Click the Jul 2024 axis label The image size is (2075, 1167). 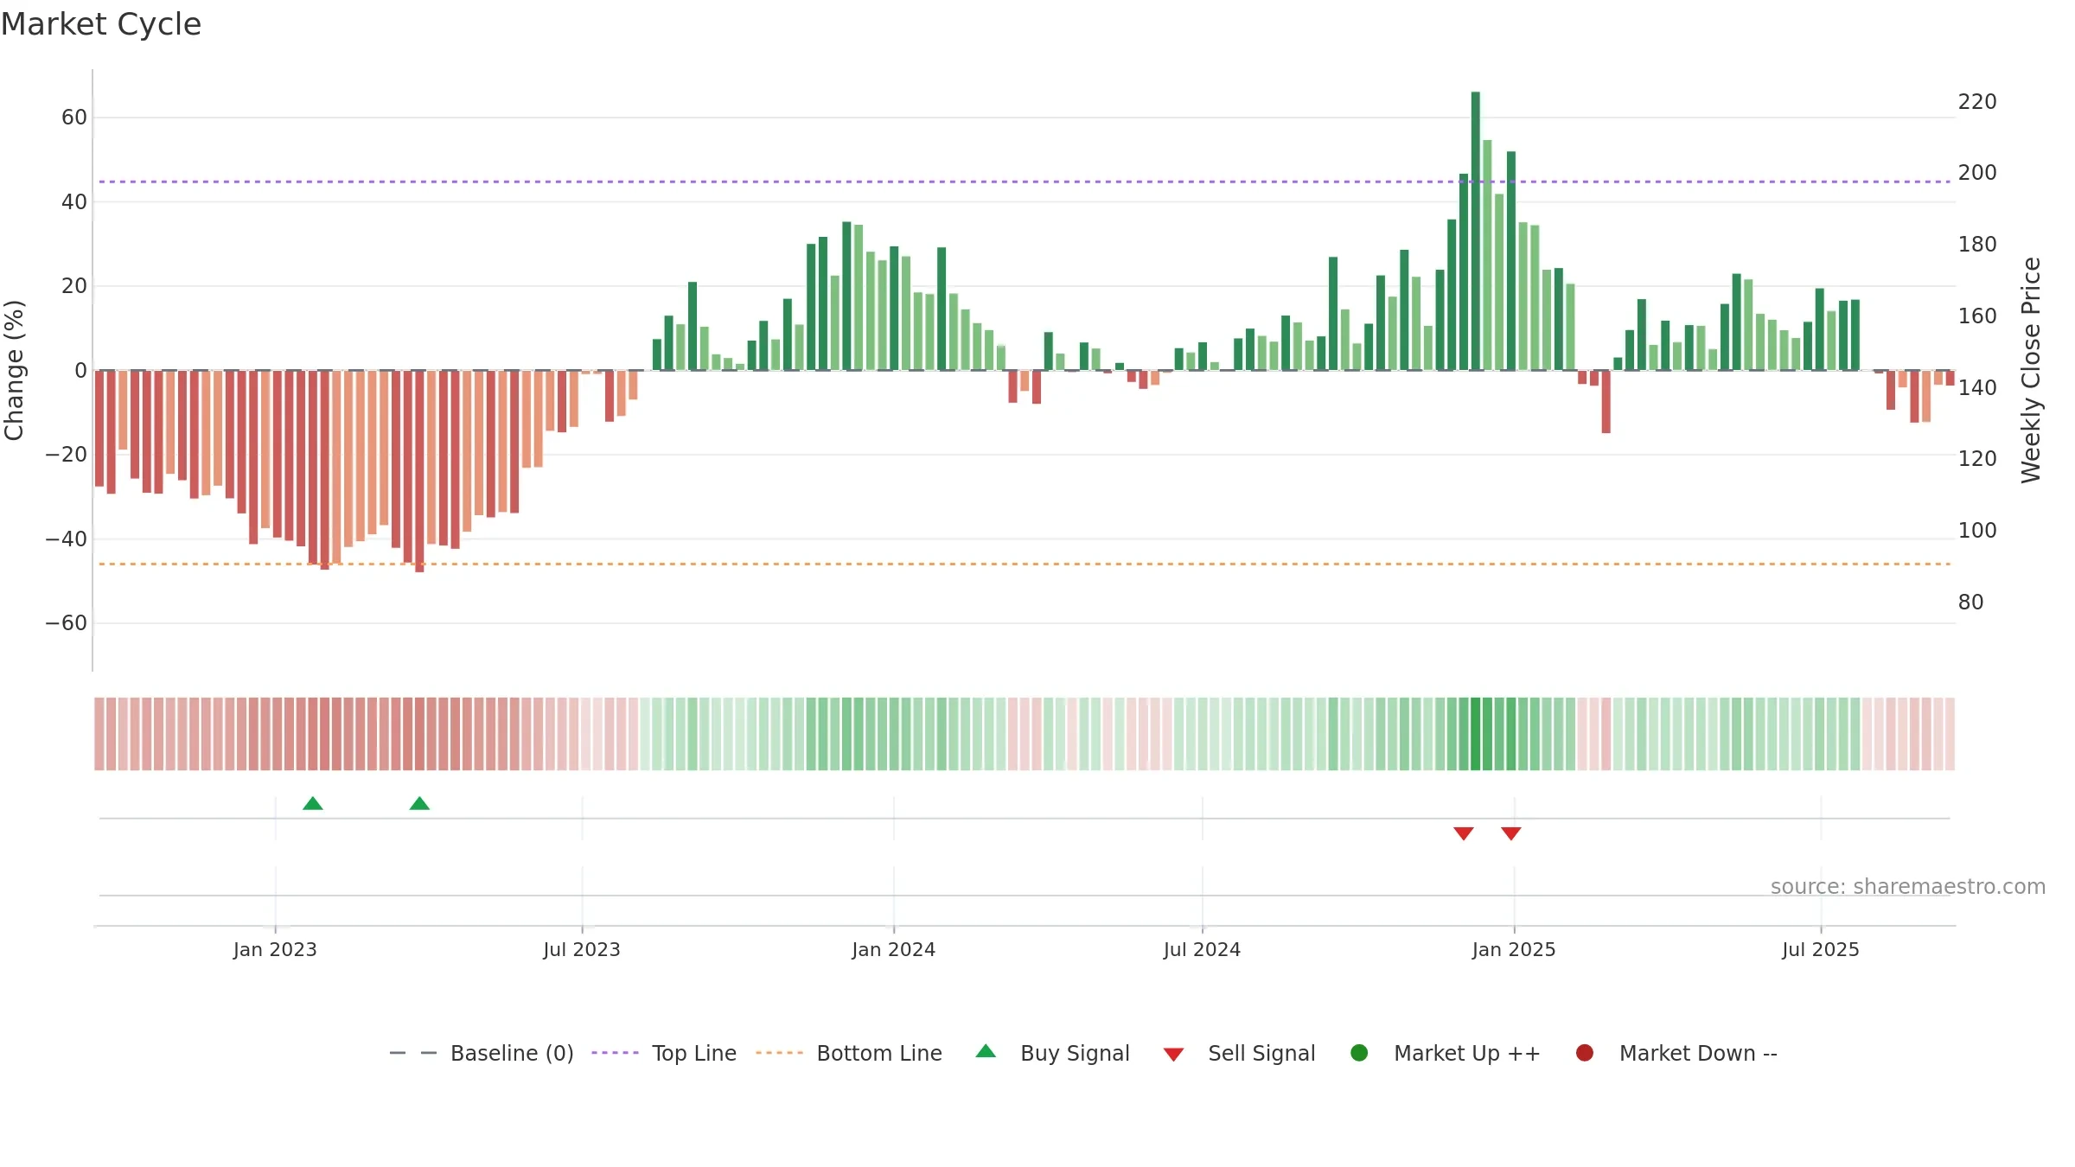click(x=1203, y=950)
